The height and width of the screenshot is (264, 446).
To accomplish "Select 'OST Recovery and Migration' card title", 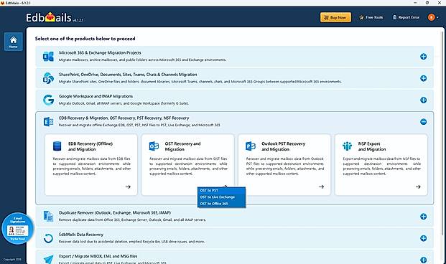I will coord(182,146).
